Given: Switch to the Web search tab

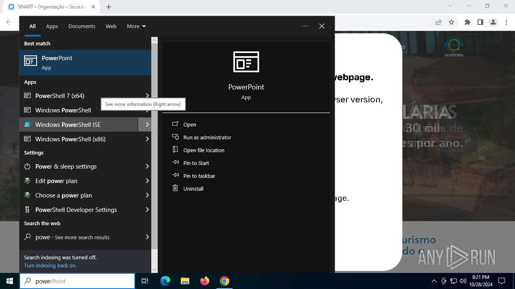Looking at the screenshot, I should tap(111, 26).
